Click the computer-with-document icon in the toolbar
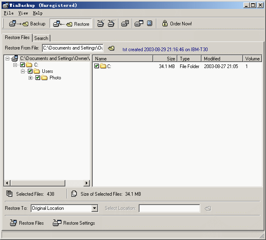The width and height of the screenshot is (266, 240). pyautogui.click(x=125, y=24)
